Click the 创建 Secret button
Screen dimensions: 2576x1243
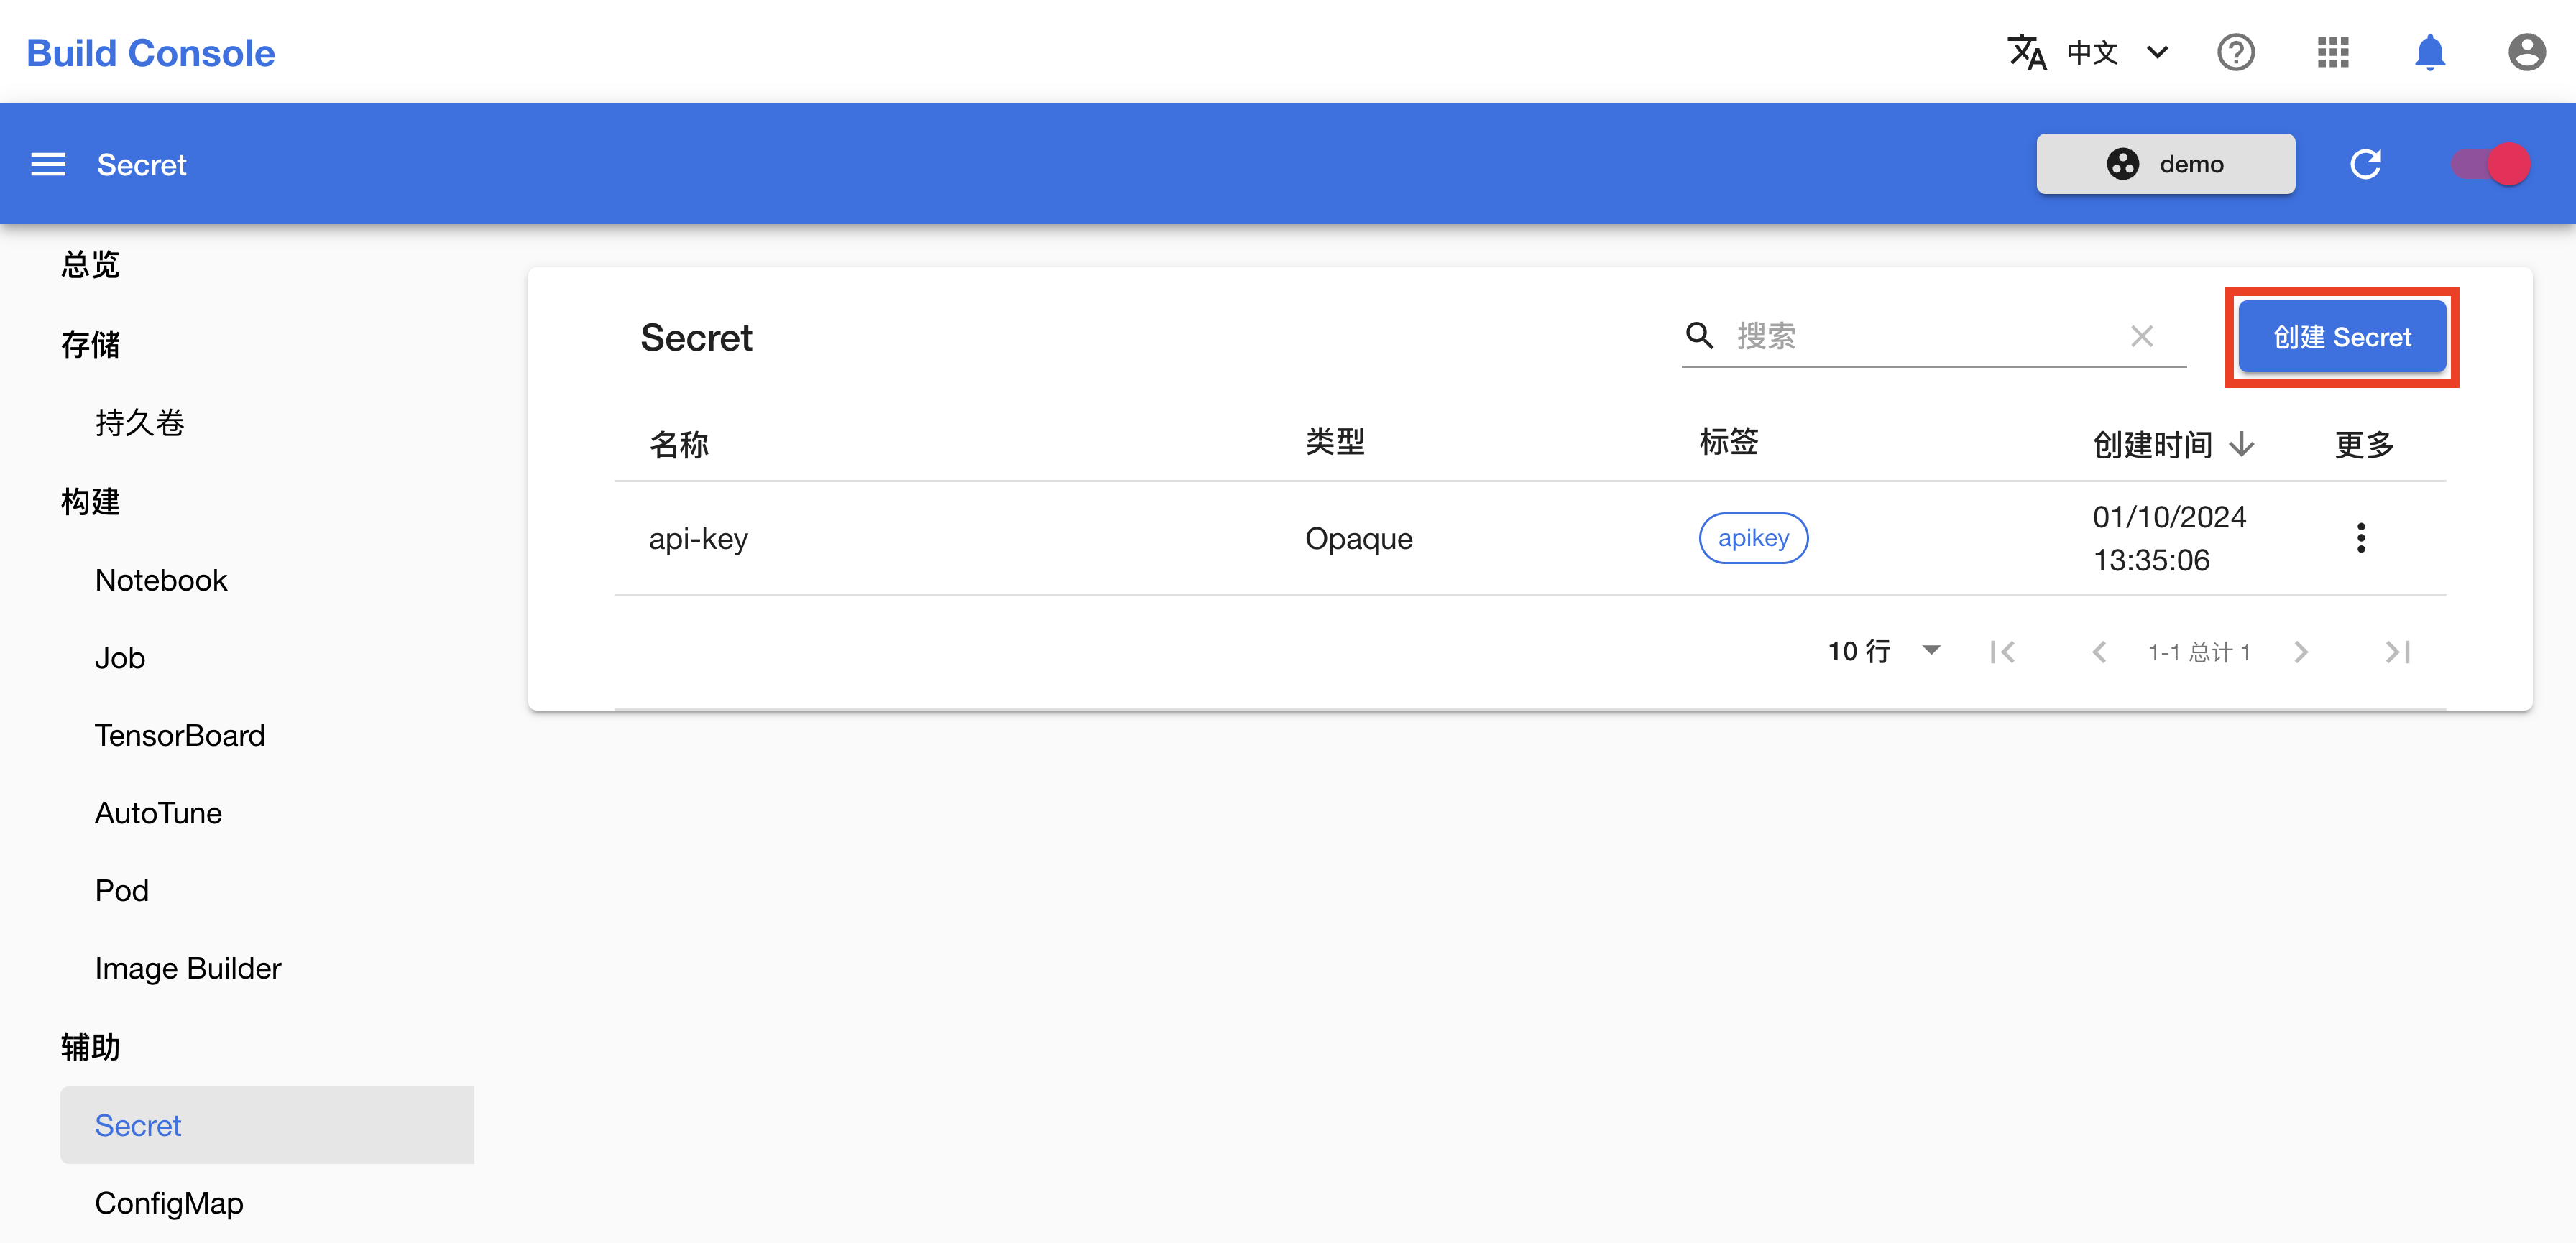[x=2342, y=337]
